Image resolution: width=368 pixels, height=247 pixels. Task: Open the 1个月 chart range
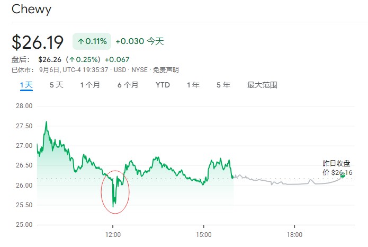point(90,85)
